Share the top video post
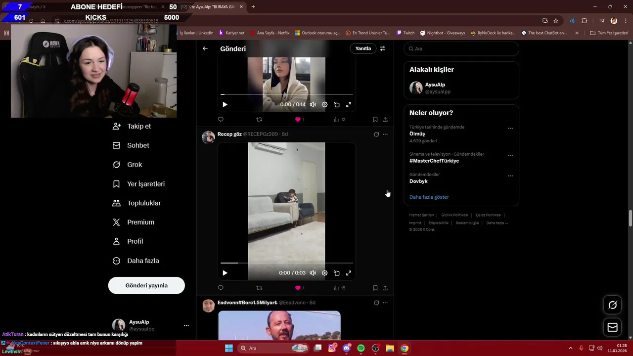This screenshot has width=633, height=356. pos(385,119)
